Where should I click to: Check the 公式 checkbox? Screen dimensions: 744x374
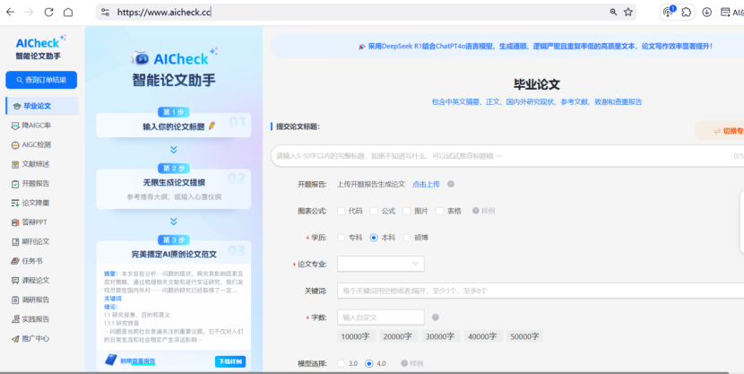click(374, 211)
